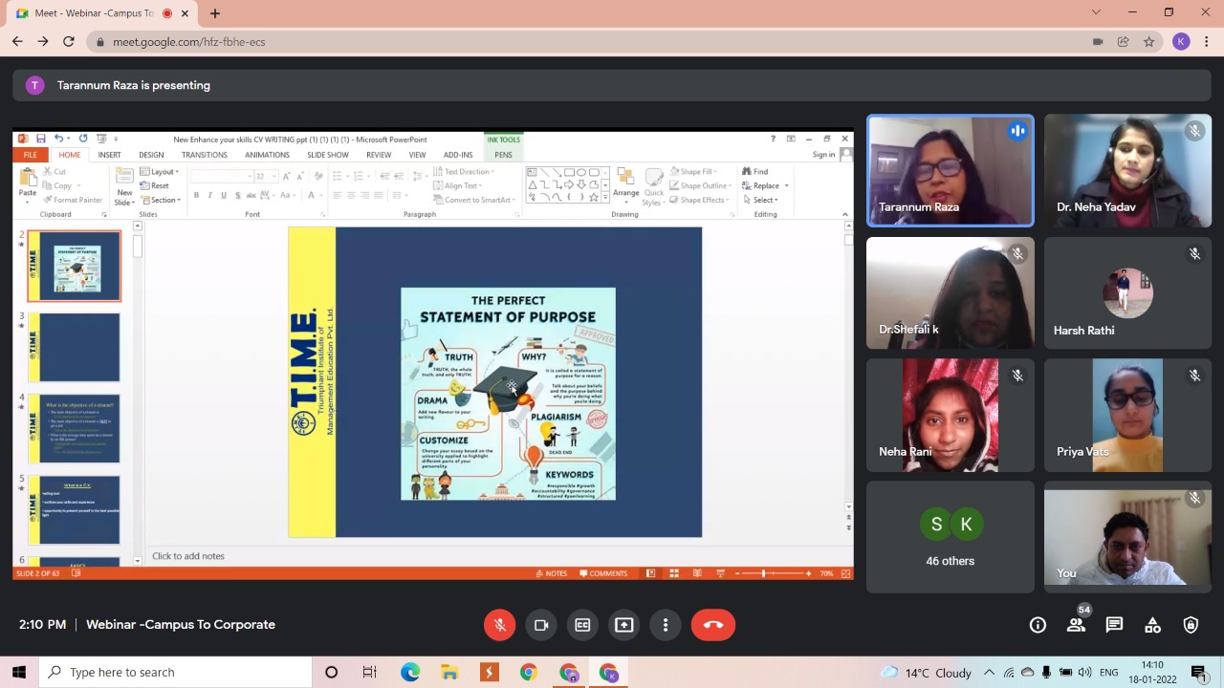This screenshot has height=688, width=1224.
Task: Show the participants list panel
Action: click(1076, 625)
